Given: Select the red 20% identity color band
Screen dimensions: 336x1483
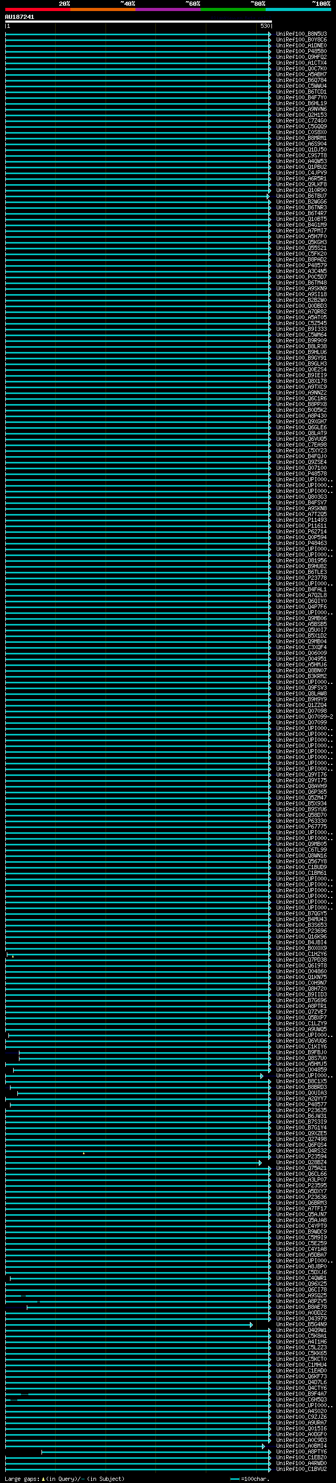Looking at the screenshot, I should 38,9.
